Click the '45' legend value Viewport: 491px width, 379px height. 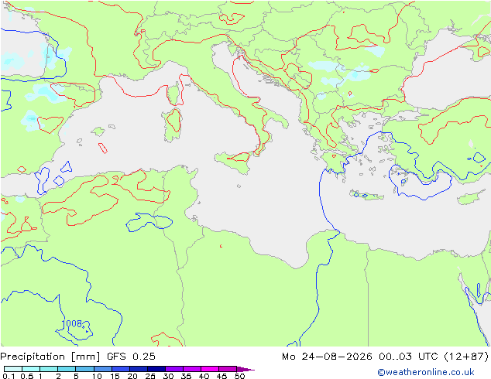click(221, 376)
